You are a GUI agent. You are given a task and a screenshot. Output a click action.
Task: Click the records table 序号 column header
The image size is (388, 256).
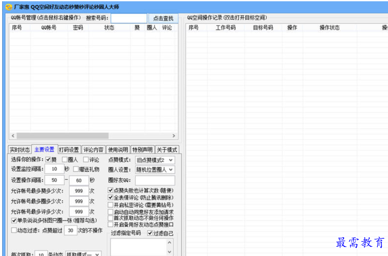tap(194, 27)
